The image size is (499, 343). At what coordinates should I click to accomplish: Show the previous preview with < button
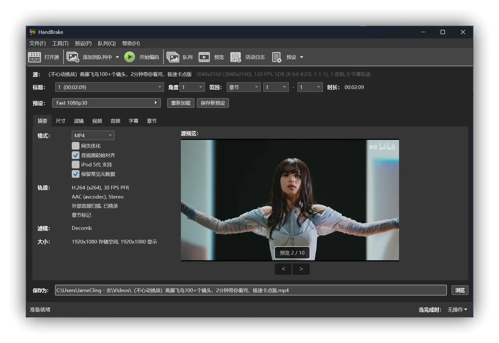(x=283, y=269)
